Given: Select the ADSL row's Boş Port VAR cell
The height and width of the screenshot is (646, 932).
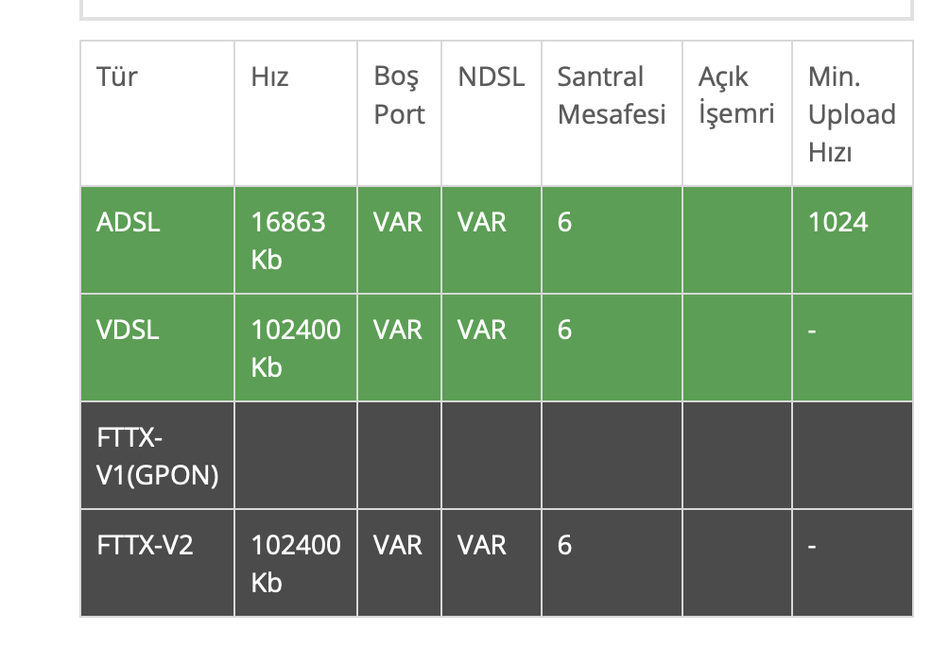Looking at the screenshot, I should (x=398, y=223).
